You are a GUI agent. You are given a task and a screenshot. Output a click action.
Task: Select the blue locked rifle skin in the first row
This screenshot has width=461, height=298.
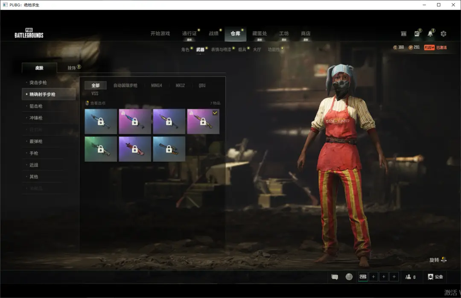(101, 122)
